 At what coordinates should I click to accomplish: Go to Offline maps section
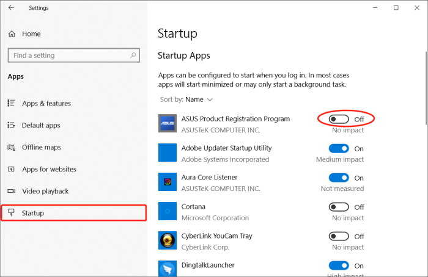click(x=42, y=148)
